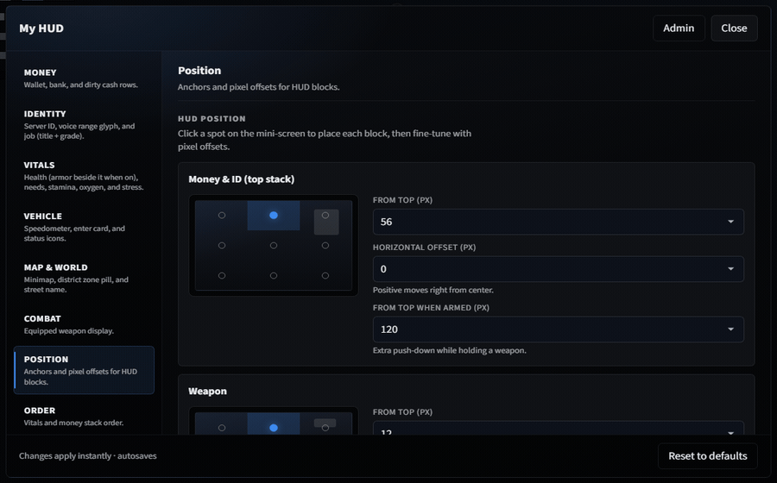The width and height of the screenshot is (777, 483).
Task: Click the 'Money & ID (top stack)' heading
Action: 242,179
